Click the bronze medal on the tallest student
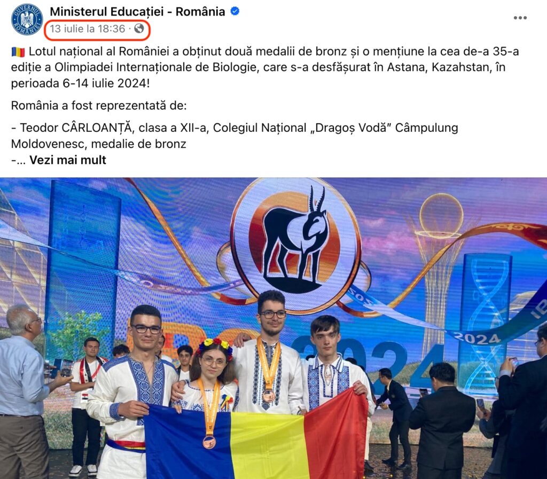This screenshot has height=479, width=547. point(269,396)
